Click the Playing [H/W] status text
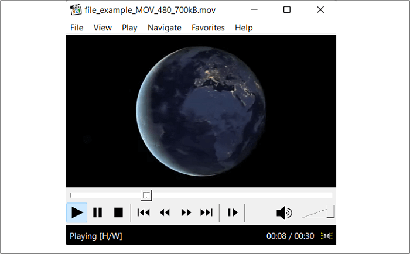The width and height of the screenshot is (410, 254). click(x=96, y=236)
